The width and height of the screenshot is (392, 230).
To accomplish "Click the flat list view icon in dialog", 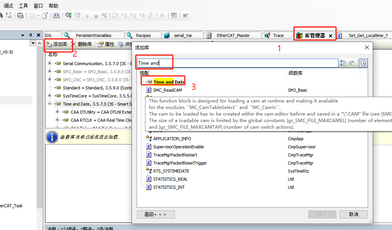I will point(351,63).
